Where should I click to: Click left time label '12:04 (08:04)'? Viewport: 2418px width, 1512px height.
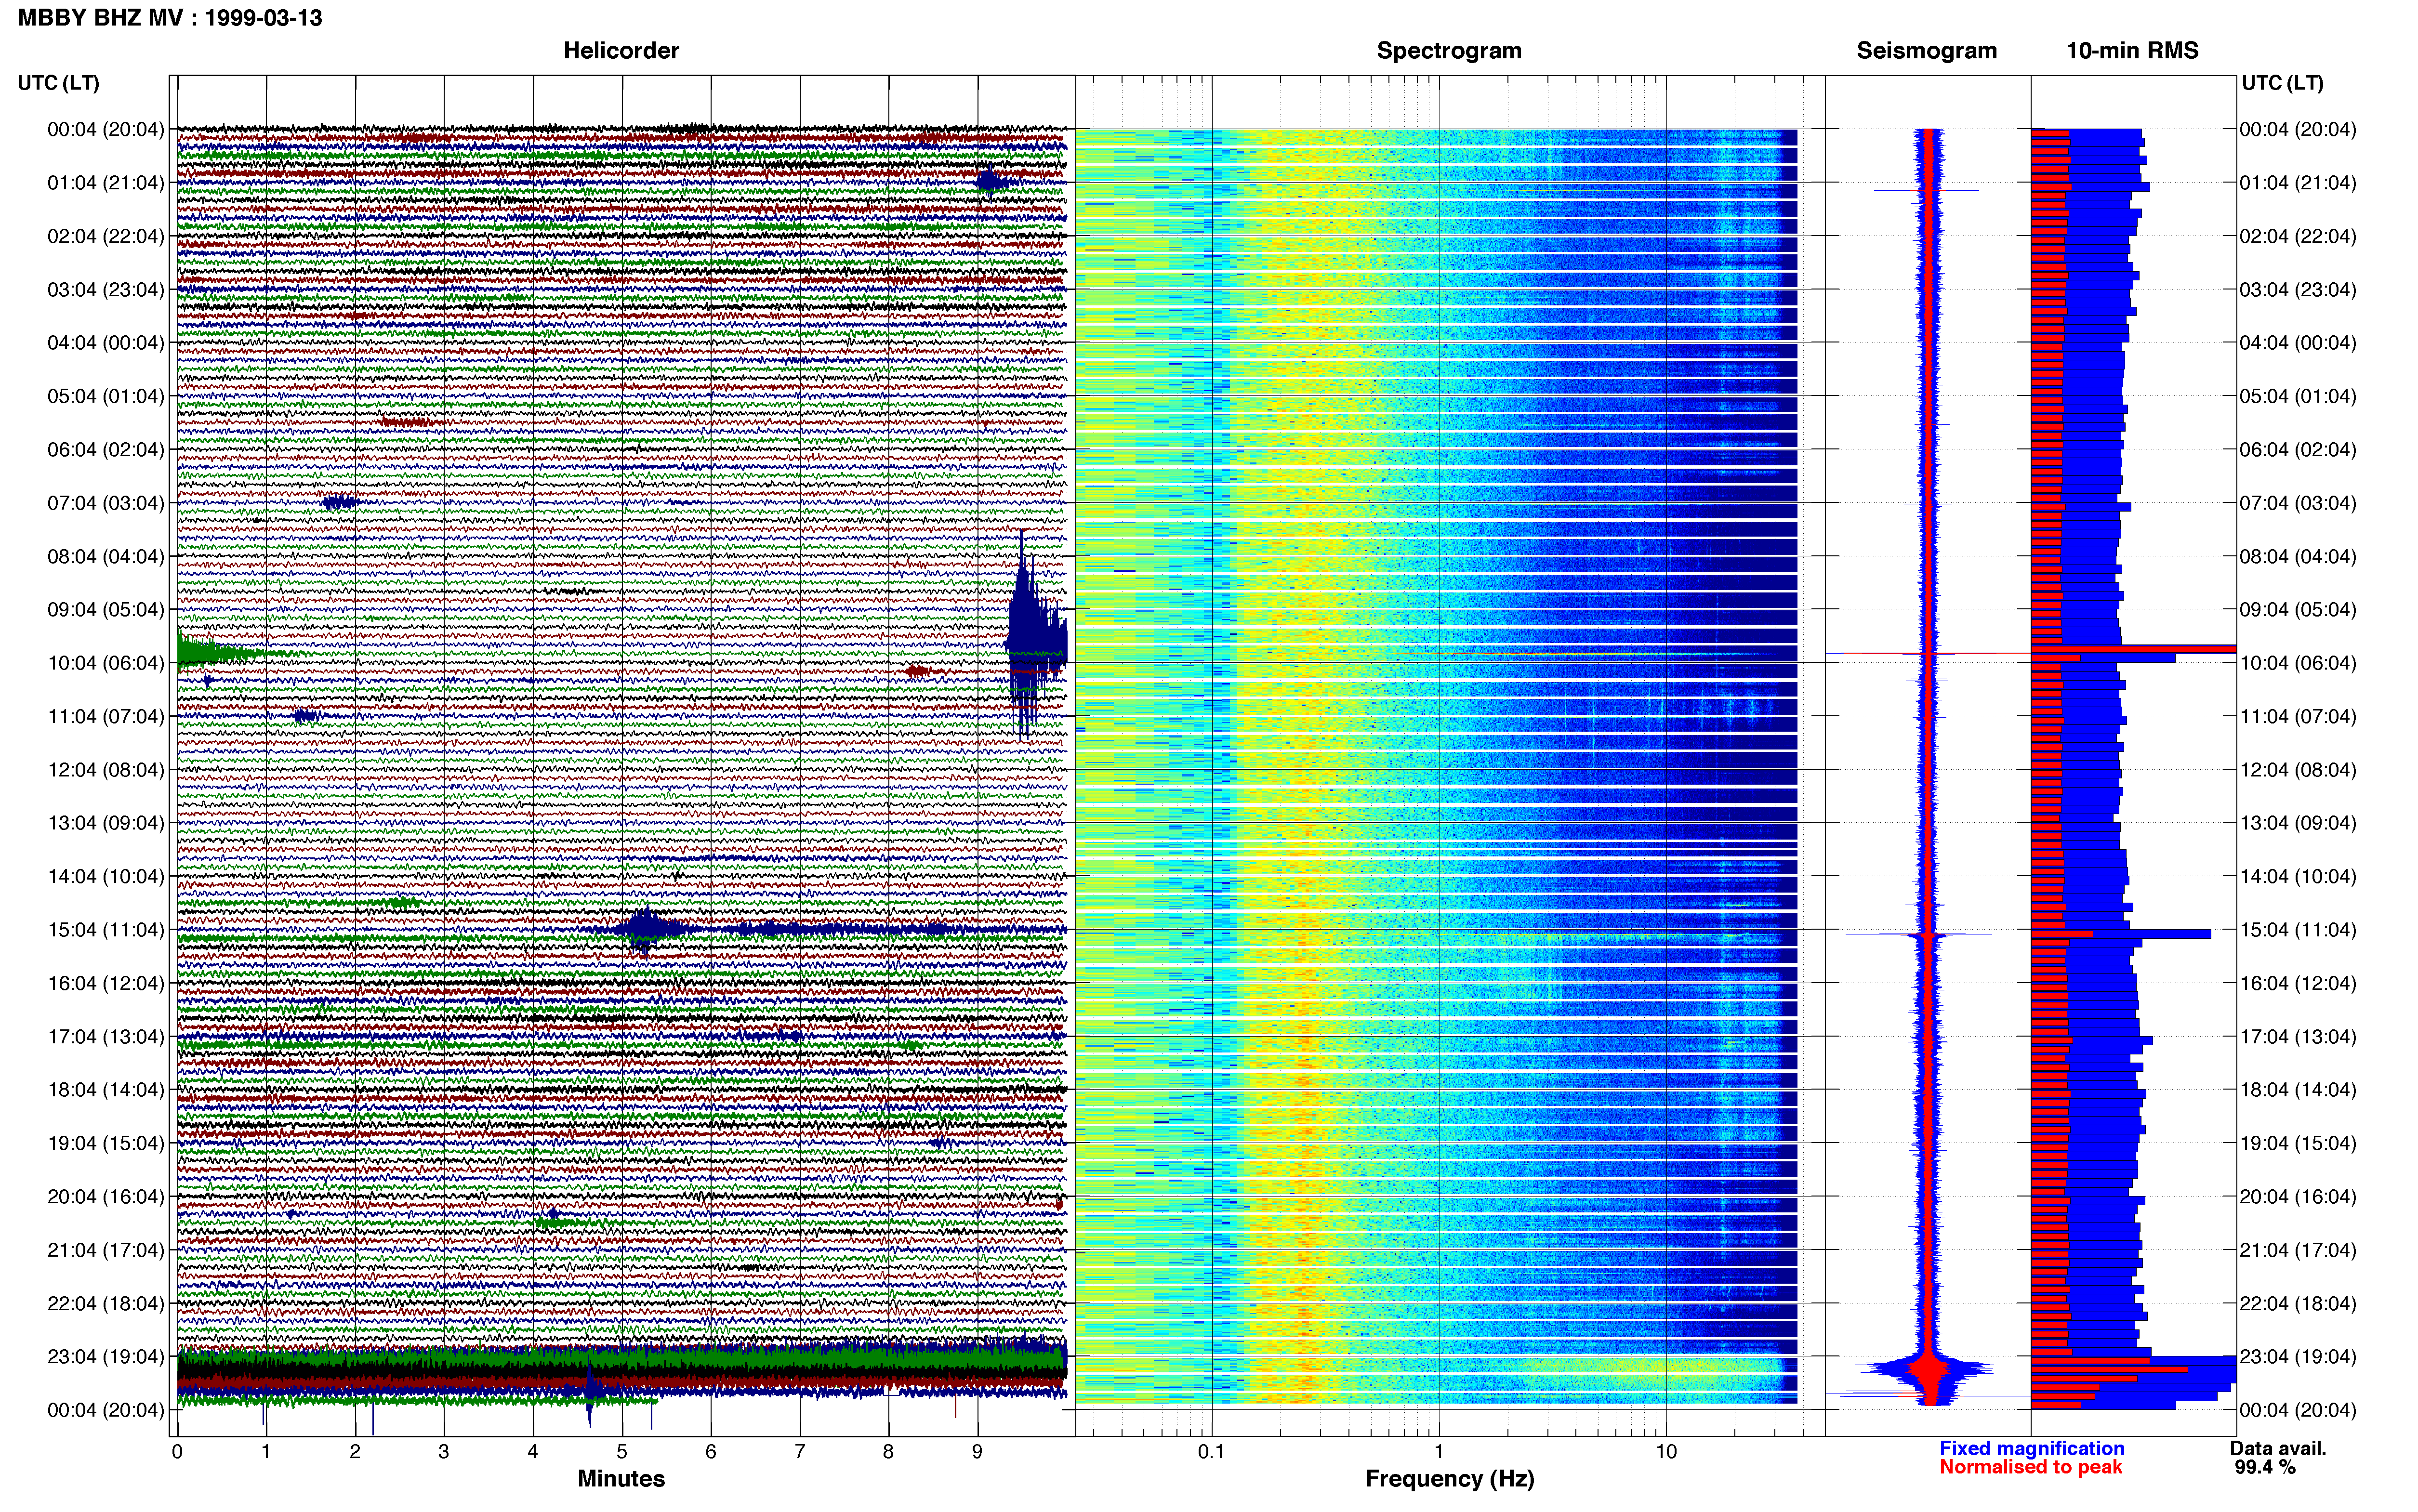(106, 770)
